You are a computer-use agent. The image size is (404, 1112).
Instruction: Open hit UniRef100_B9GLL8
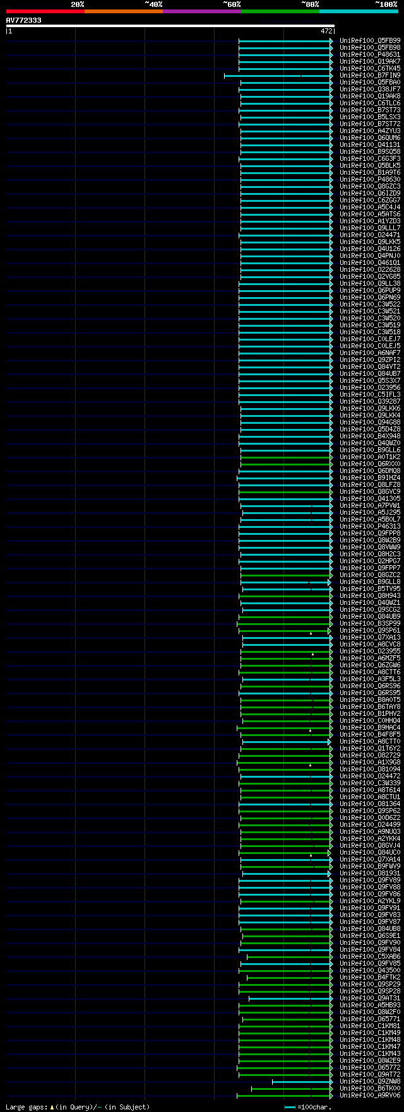point(370,582)
